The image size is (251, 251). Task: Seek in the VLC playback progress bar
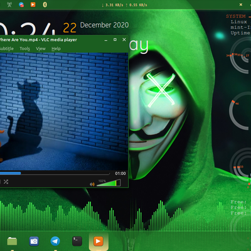point(55,173)
